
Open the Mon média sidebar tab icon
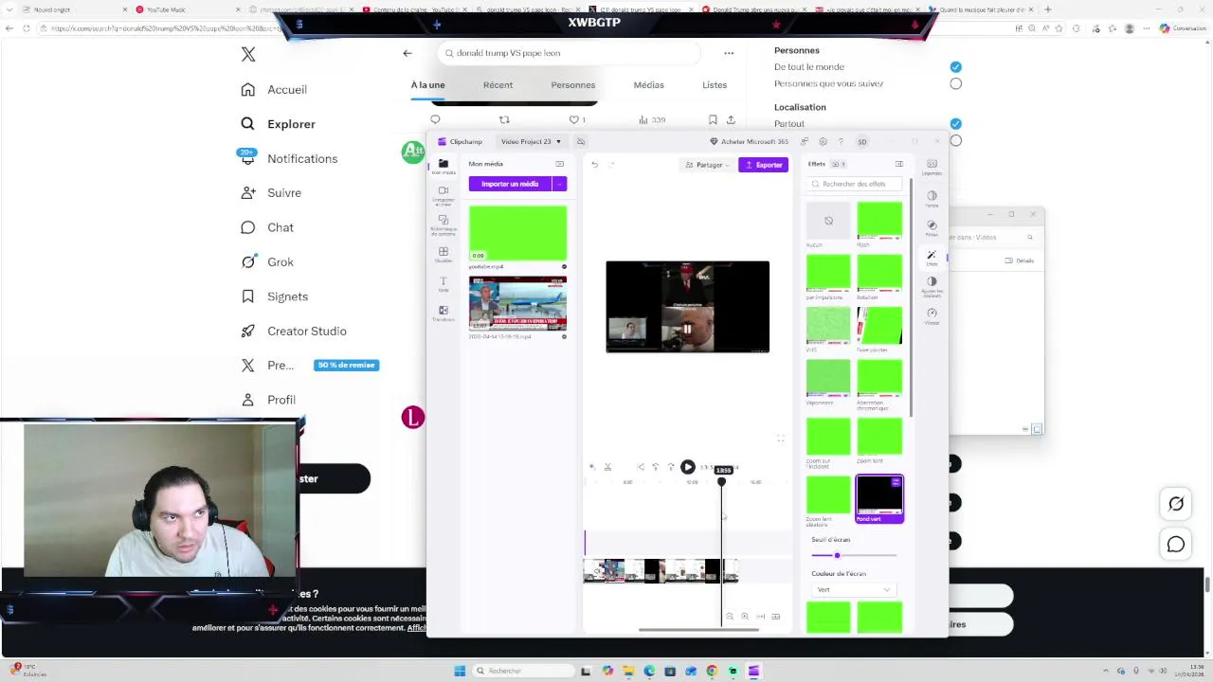coord(443,164)
